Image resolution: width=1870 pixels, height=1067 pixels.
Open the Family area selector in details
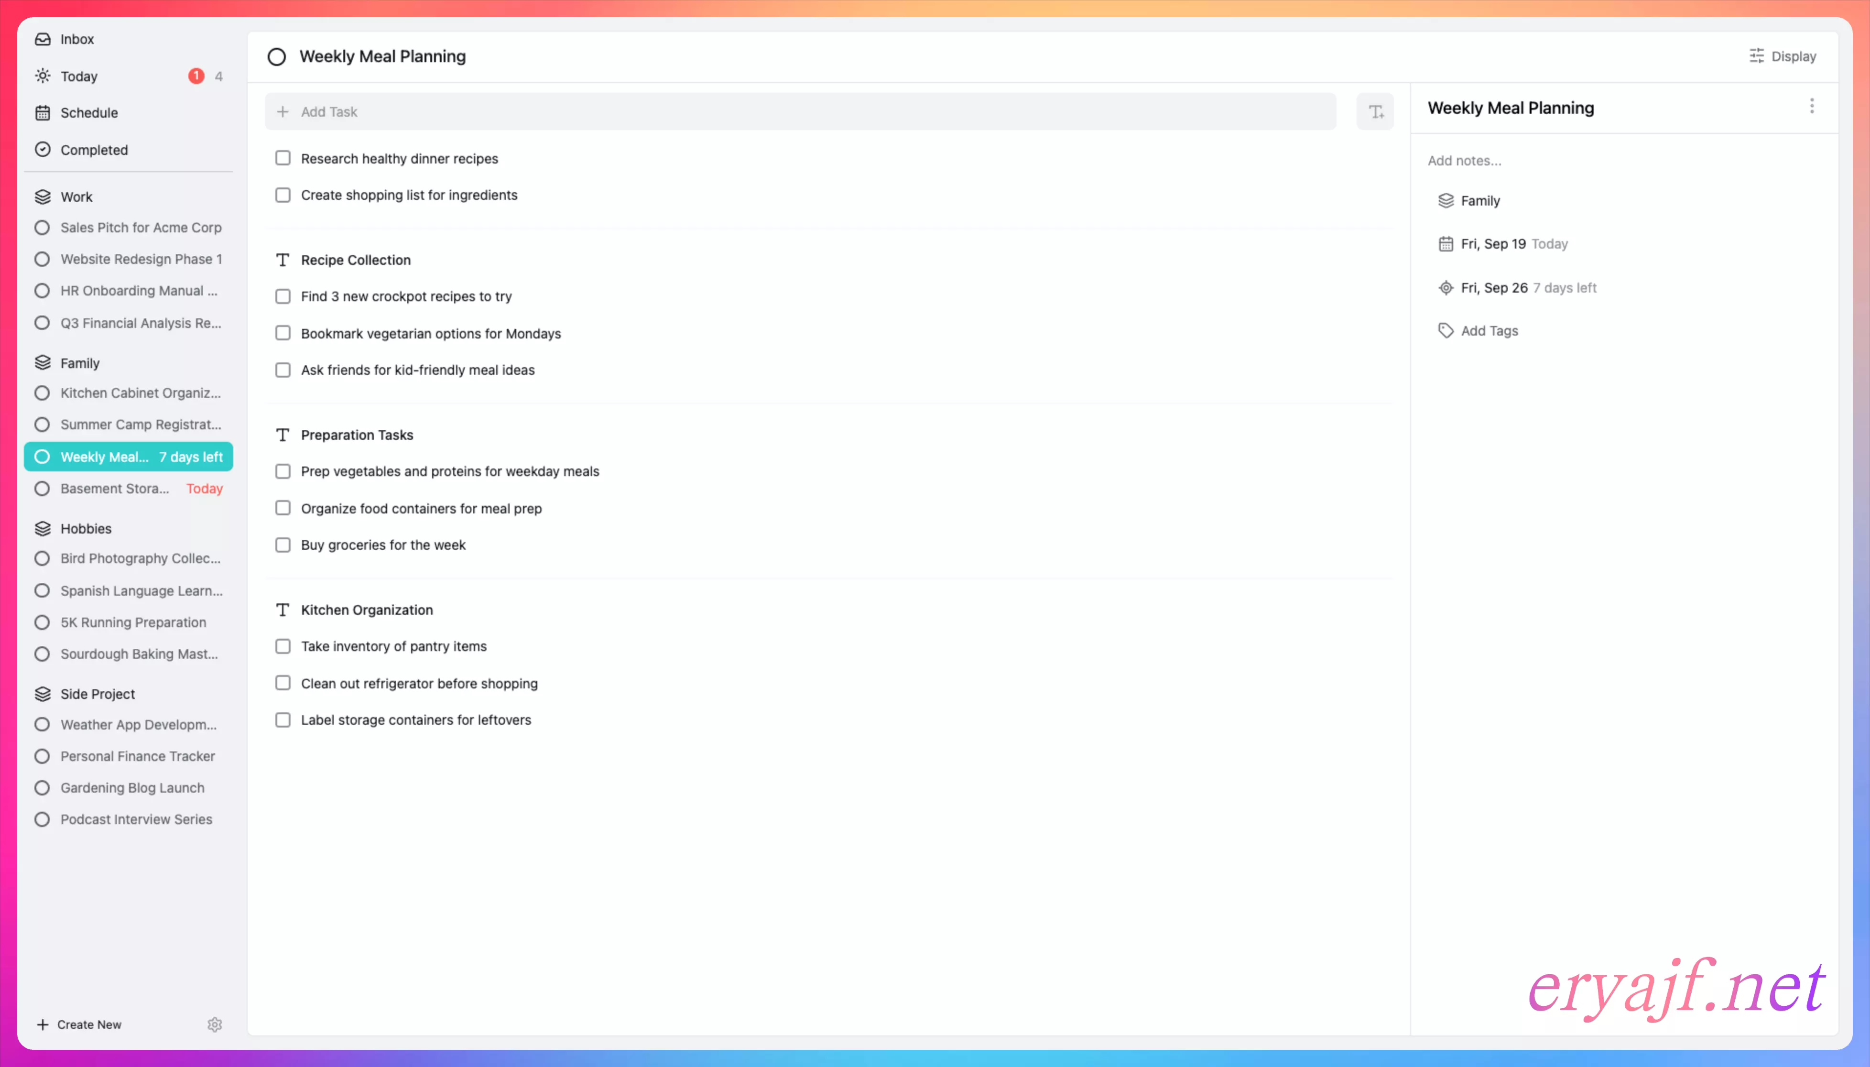click(1479, 201)
